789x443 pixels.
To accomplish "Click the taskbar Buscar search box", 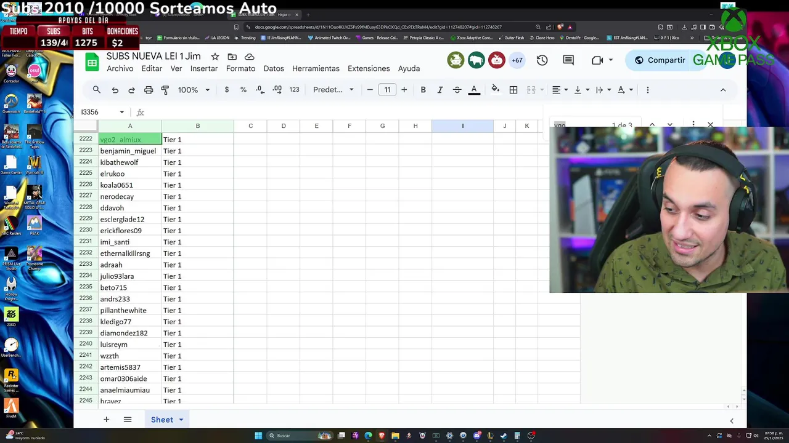I will point(300,436).
